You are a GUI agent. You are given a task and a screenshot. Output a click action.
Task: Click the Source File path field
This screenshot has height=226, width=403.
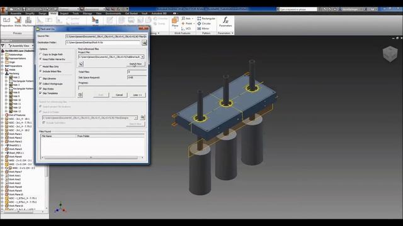pyautogui.click(x=106, y=36)
